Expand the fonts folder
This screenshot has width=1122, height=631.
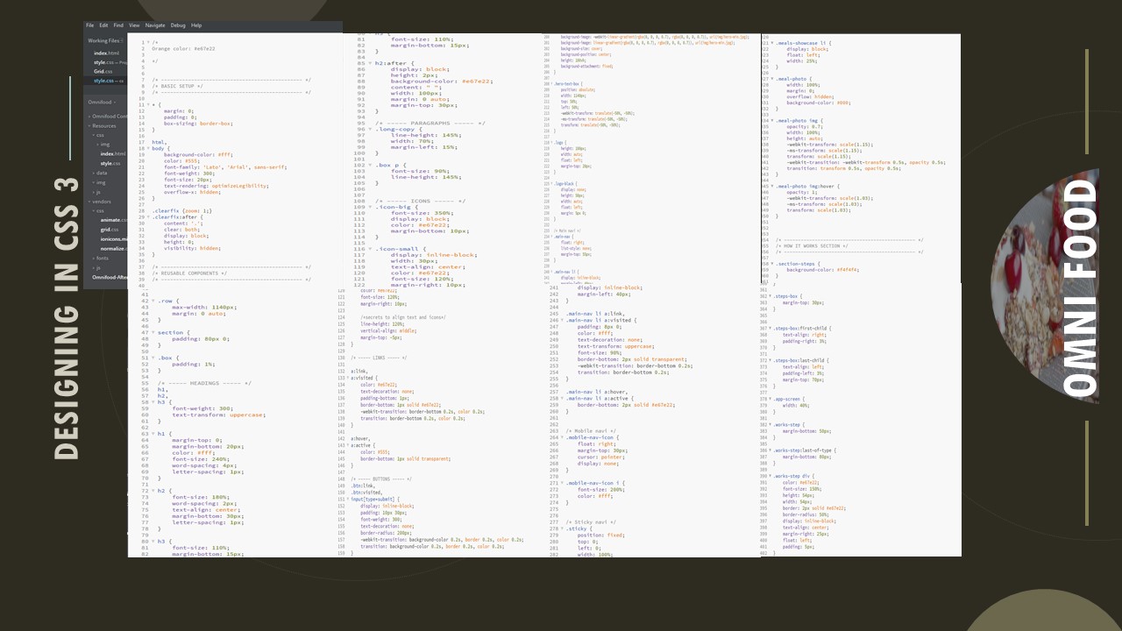pyautogui.click(x=102, y=259)
